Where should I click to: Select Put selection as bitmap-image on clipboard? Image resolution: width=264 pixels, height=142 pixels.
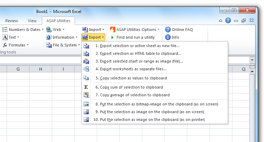click(x=155, y=104)
